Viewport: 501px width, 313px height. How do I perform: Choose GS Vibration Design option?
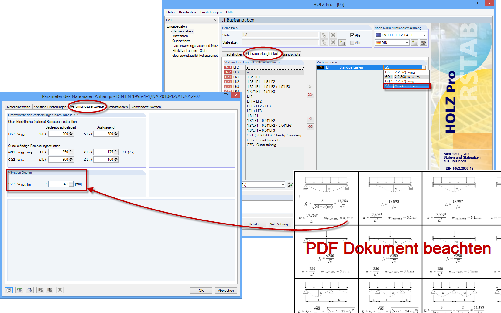click(407, 86)
